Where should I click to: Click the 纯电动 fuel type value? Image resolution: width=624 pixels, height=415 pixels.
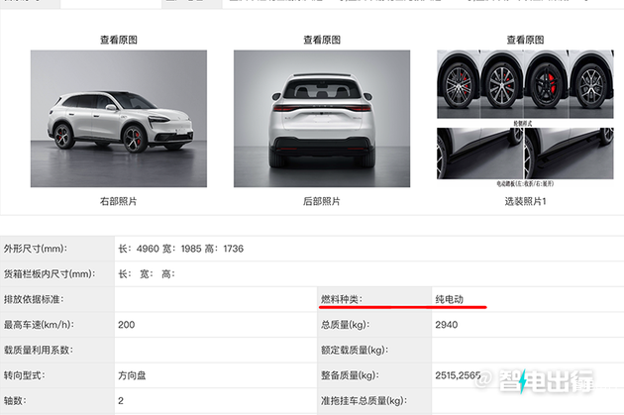(x=450, y=299)
